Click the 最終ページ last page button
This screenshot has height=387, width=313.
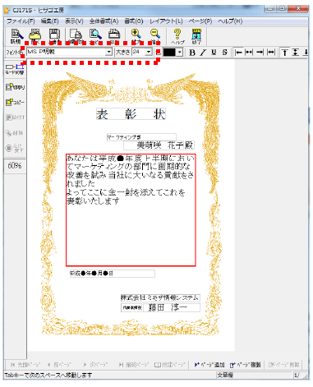click(134, 365)
